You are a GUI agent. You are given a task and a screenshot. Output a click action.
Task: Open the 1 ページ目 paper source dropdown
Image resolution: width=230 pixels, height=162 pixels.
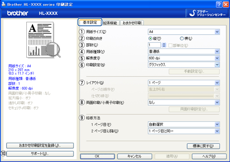tap(184, 124)
